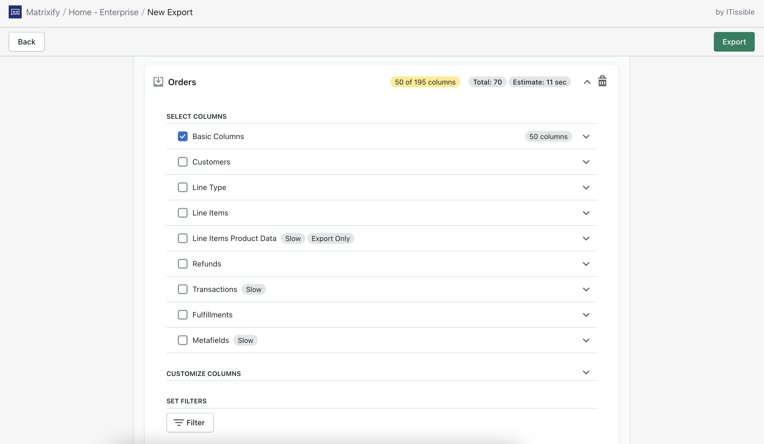The height and width of the screenshot is (444, 764).
Task: Collapse the Orders section with up chevron
Action: point(587,82)
